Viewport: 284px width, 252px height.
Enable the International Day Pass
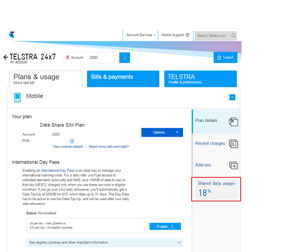[165, 227]
